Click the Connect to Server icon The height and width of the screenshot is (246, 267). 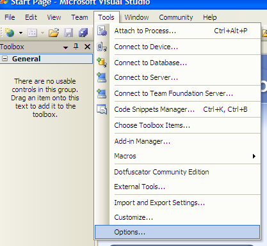pyautogui.click(x=102, y=77)
